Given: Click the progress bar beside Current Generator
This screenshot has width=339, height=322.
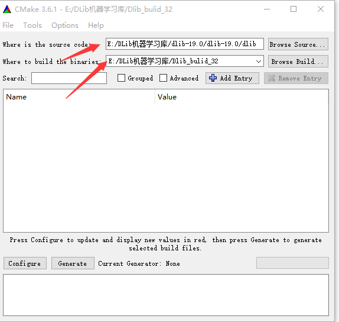Looking at the screenshot, I should pyautogui.click(x=292, y=263).
